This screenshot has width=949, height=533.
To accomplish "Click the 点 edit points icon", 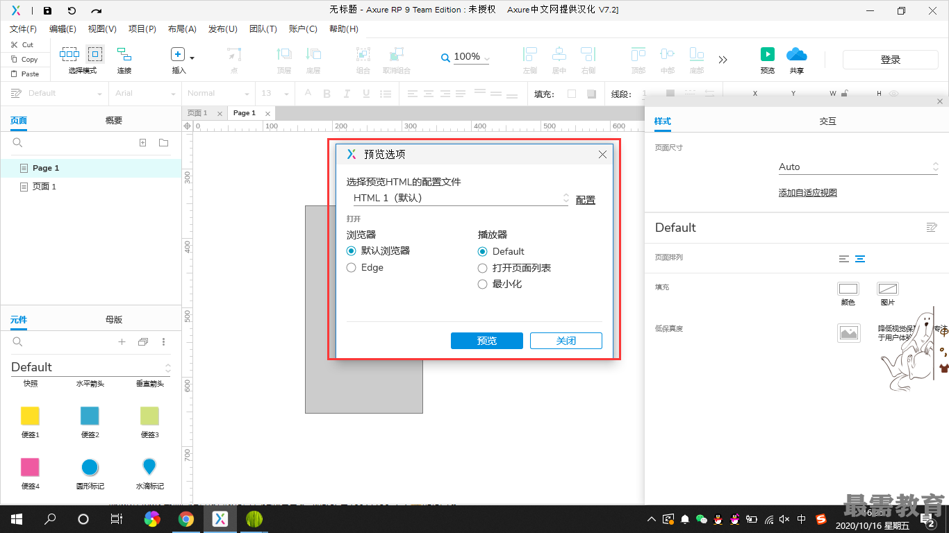I will [234, 54].
